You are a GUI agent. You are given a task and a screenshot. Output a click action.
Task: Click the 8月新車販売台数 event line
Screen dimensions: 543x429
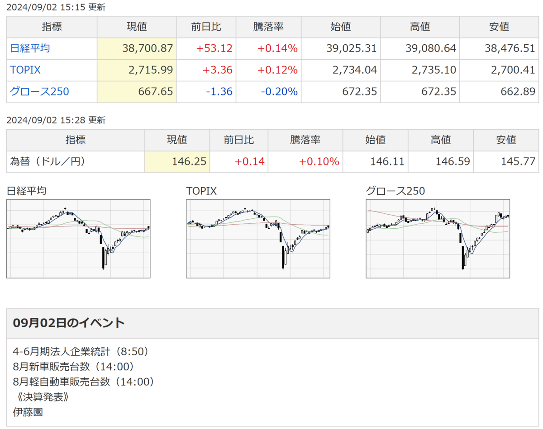pos(74,366)
